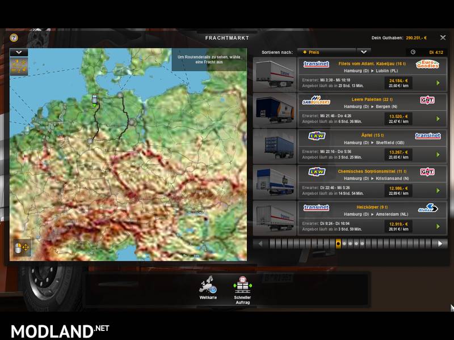Accept the Amsterdam job green arrow
The height and width of the screenshot is (340, 454).
438,226
